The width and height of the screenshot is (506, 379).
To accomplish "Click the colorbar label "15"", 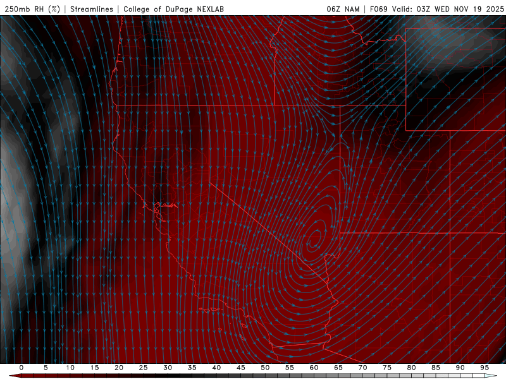I will 94,368.
